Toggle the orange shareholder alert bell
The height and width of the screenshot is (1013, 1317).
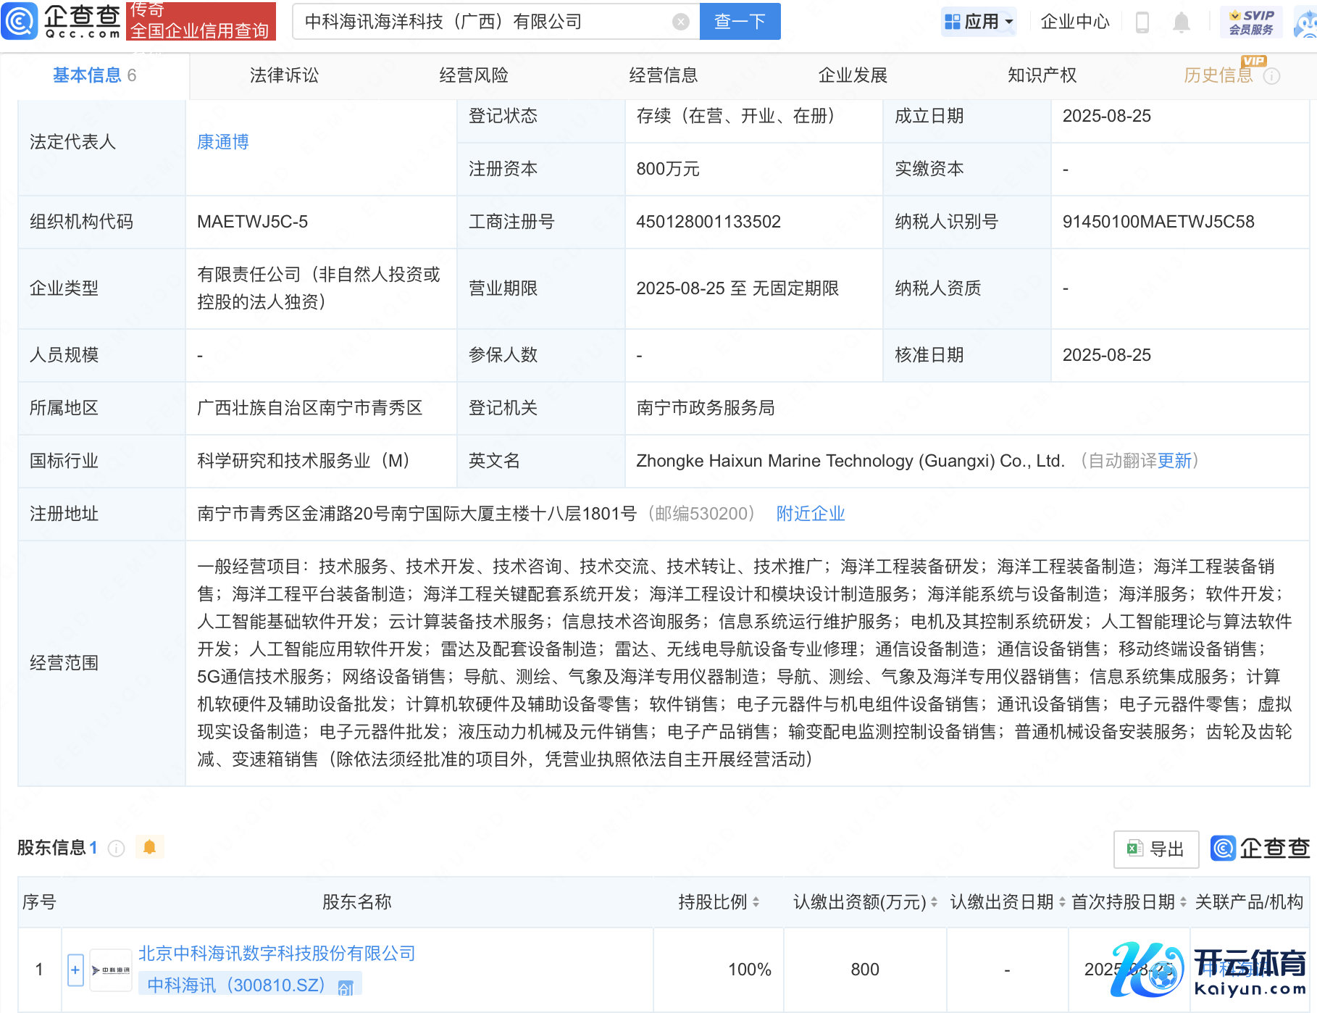coord(150,847)
